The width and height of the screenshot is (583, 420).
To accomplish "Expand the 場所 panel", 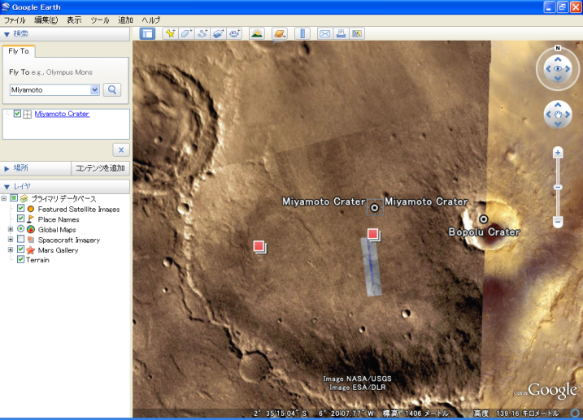I will pyautogui.click(x=8, y=168).
